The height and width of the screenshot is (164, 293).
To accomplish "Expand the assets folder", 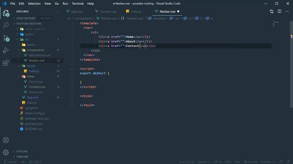I will (x=31, y=45).
